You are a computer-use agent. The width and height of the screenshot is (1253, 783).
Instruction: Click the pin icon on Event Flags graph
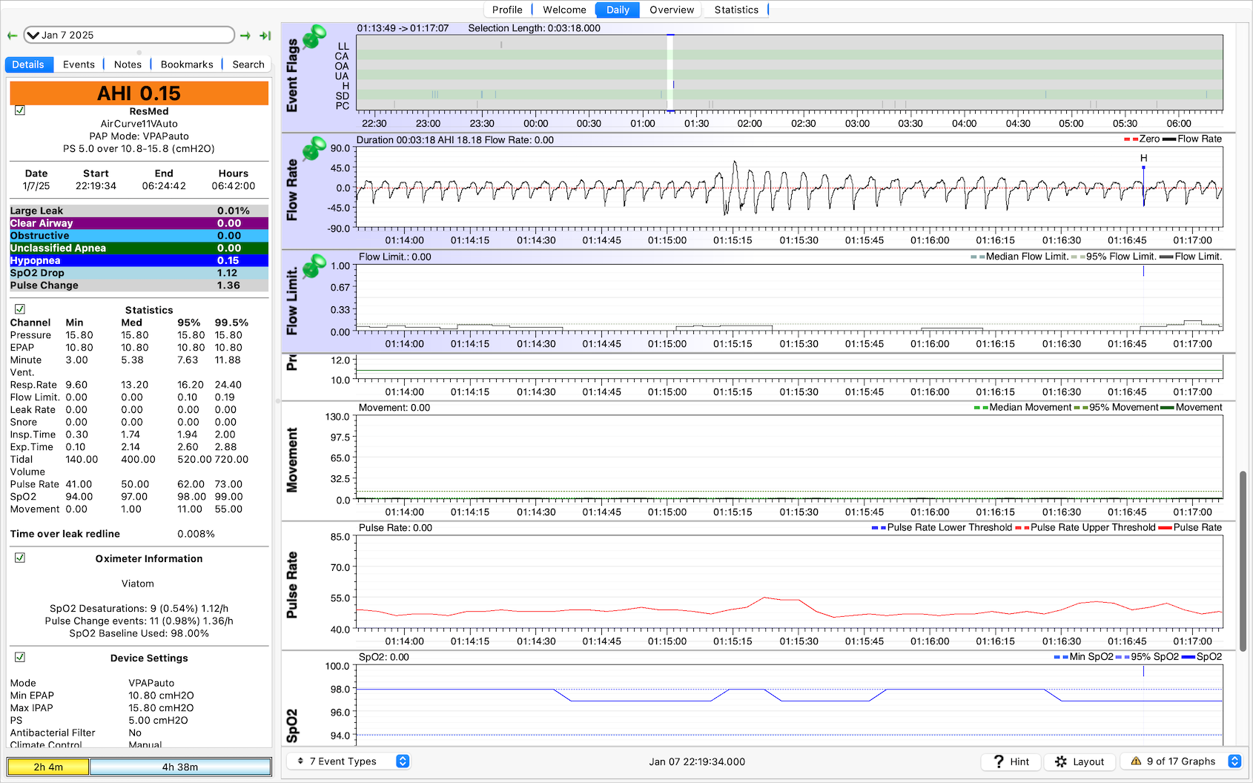point(314,36)
